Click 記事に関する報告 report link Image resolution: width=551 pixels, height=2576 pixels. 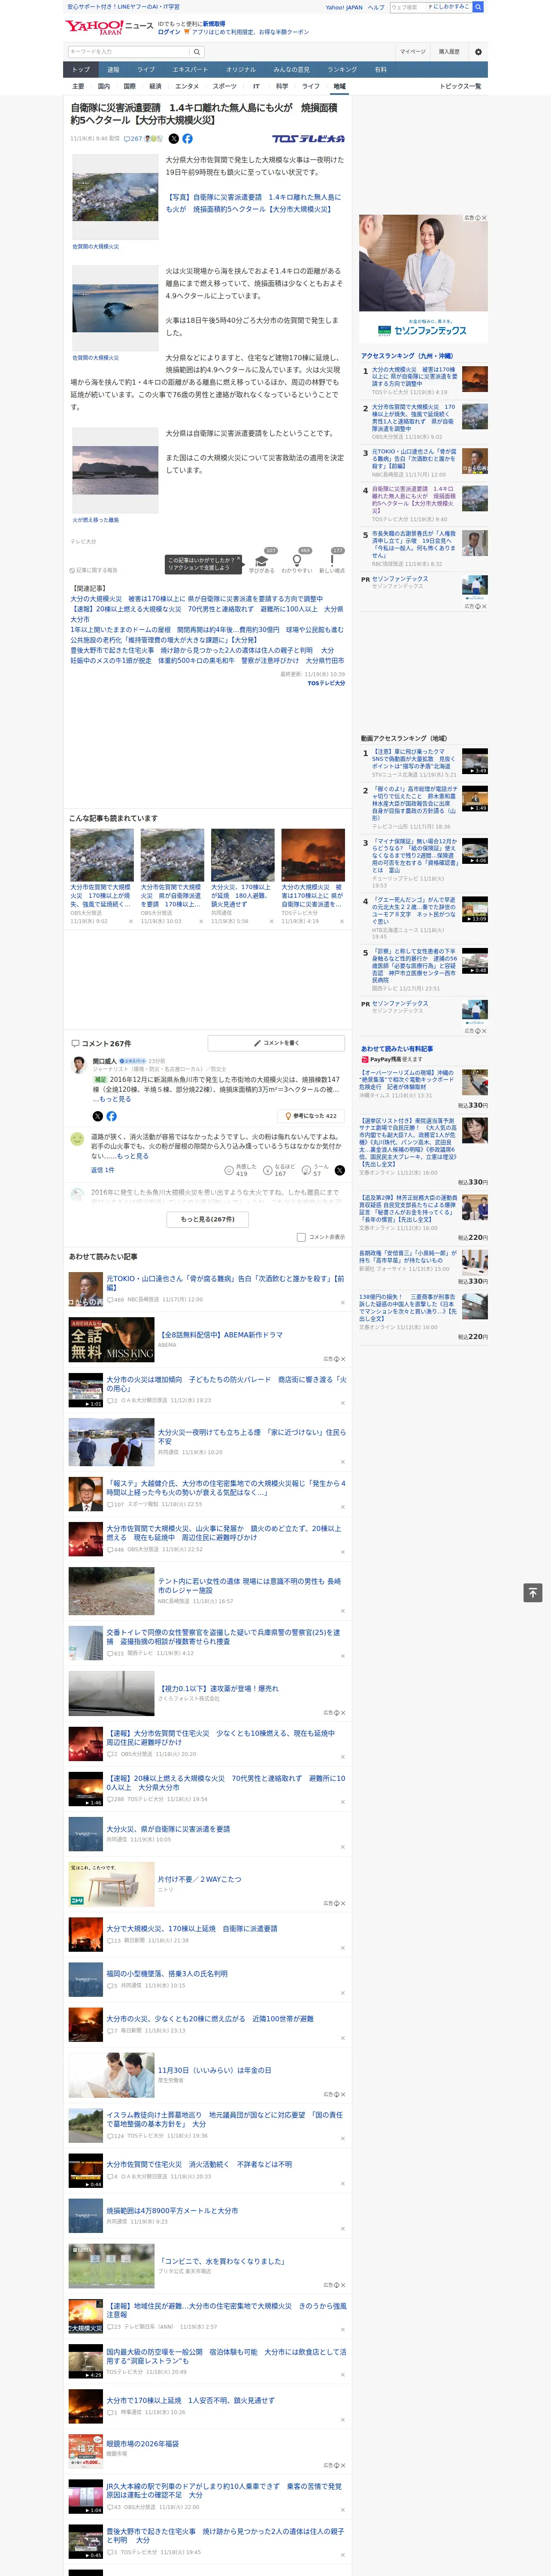pos(94,570)
